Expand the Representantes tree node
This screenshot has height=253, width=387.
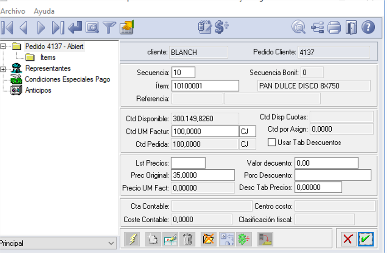[x=3, y=69]
